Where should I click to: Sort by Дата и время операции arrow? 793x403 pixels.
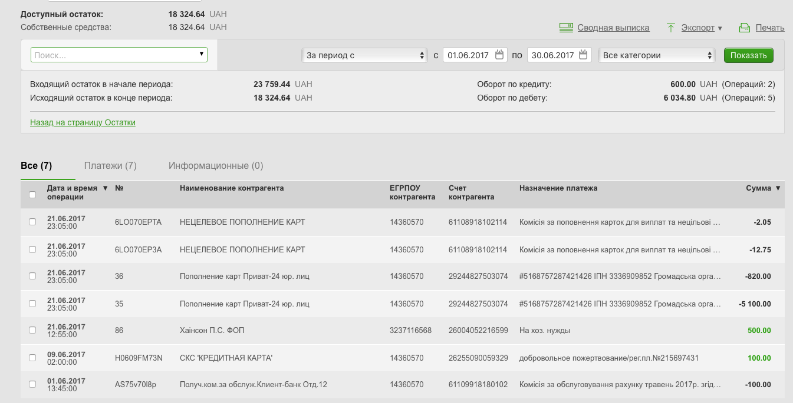point(106,188)
